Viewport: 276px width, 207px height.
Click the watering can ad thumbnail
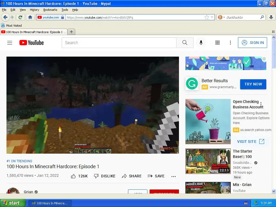(x=208, y=122)
